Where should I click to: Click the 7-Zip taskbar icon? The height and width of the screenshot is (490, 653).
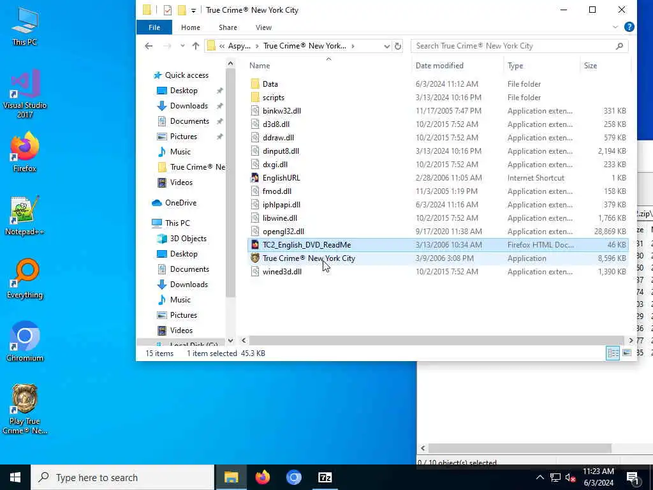point(325,477)
